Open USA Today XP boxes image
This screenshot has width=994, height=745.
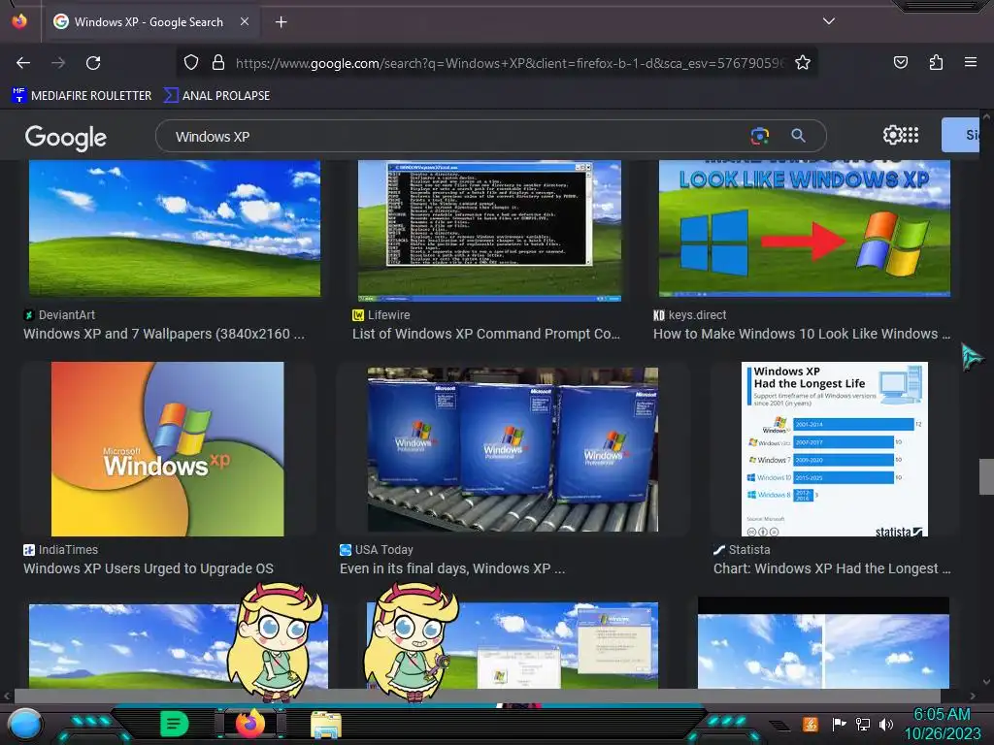click(513, 449)
